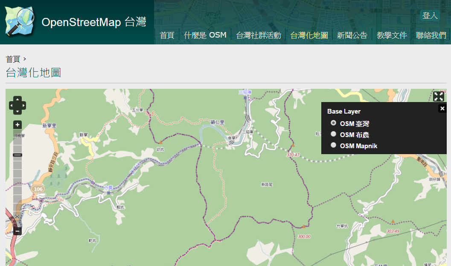Viewport: 451px width, 266px height.
Task: Click the peak triangle marker near 幼坑
Action: click(161, 142)
